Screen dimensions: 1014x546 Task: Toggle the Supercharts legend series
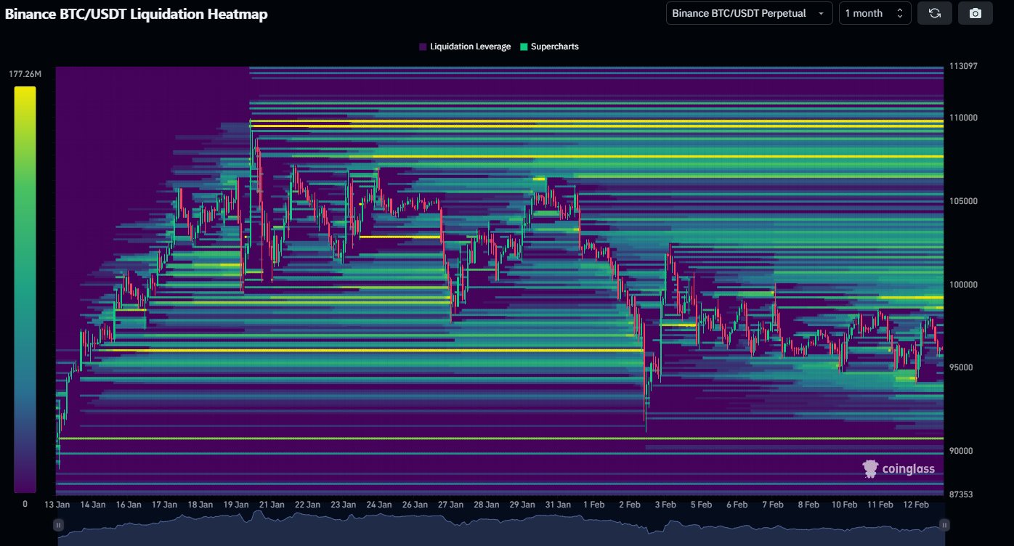coord(554,46)
